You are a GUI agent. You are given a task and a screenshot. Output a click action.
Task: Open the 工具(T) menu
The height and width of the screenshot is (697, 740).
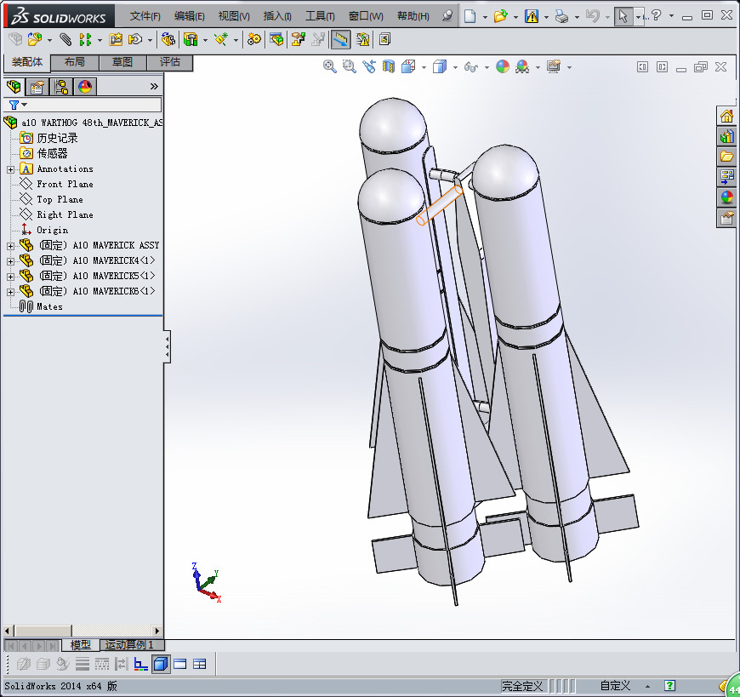[x=320, y=16]
